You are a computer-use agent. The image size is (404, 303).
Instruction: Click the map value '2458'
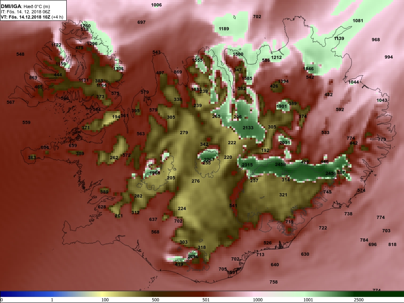[280, 165]
